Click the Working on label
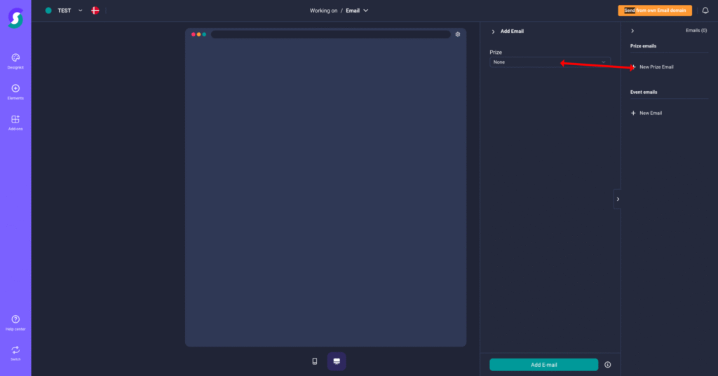This screenshot has width=718, height=376. pos(323,11)
